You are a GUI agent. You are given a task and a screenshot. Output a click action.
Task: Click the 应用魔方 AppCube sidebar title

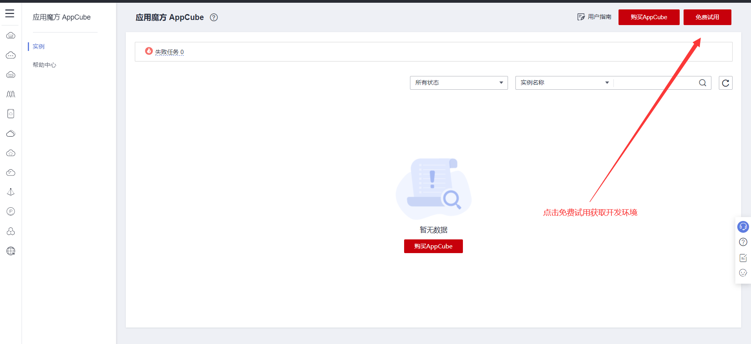coord(62,17)
